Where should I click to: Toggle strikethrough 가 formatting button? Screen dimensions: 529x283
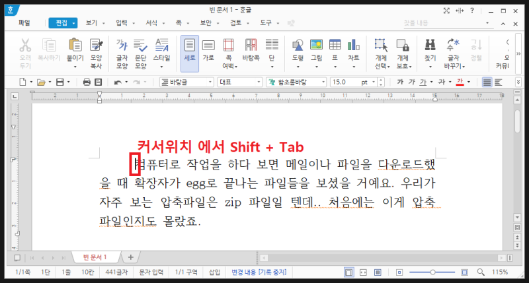(441, 82)
